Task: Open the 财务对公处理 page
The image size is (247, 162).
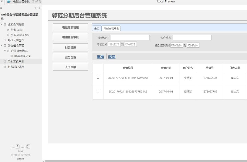Action: 16,67
